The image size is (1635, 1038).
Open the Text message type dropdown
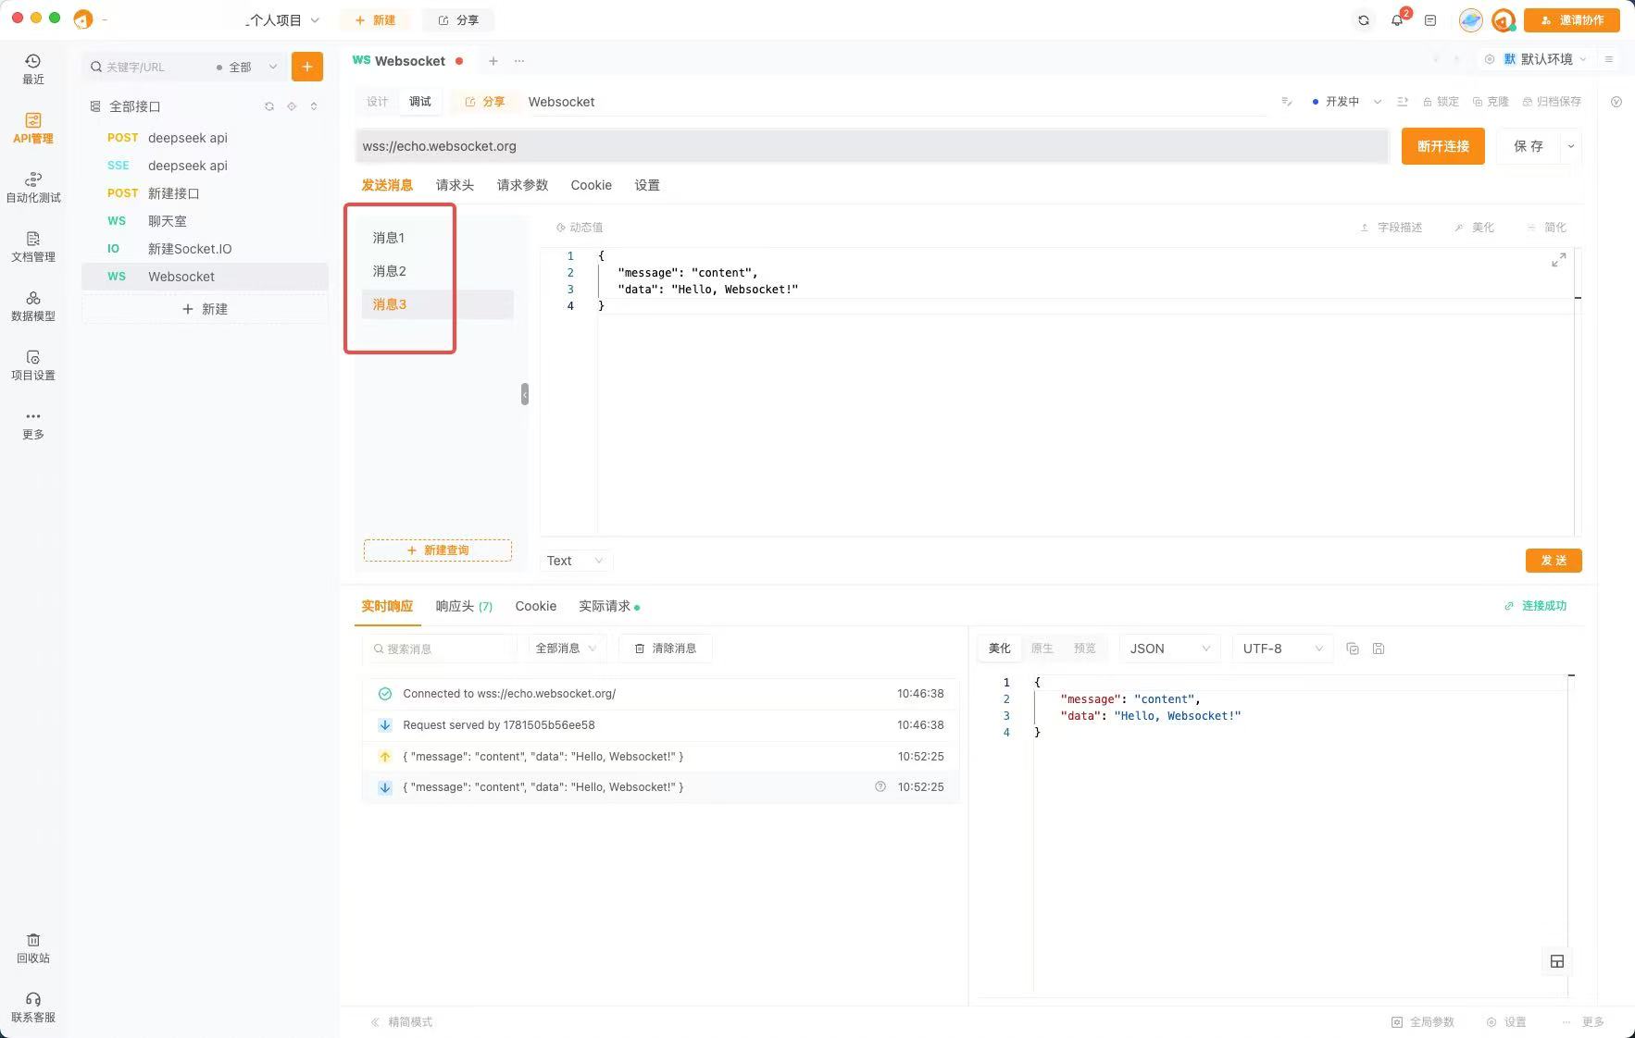point(574,561)
